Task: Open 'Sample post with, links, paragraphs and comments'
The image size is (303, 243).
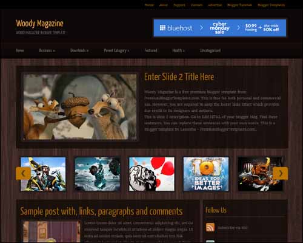Action: [x=101, y=211]
